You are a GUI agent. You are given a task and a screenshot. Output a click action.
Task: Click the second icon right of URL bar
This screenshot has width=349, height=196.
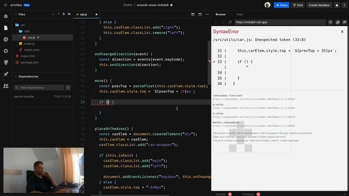(338, 22)
